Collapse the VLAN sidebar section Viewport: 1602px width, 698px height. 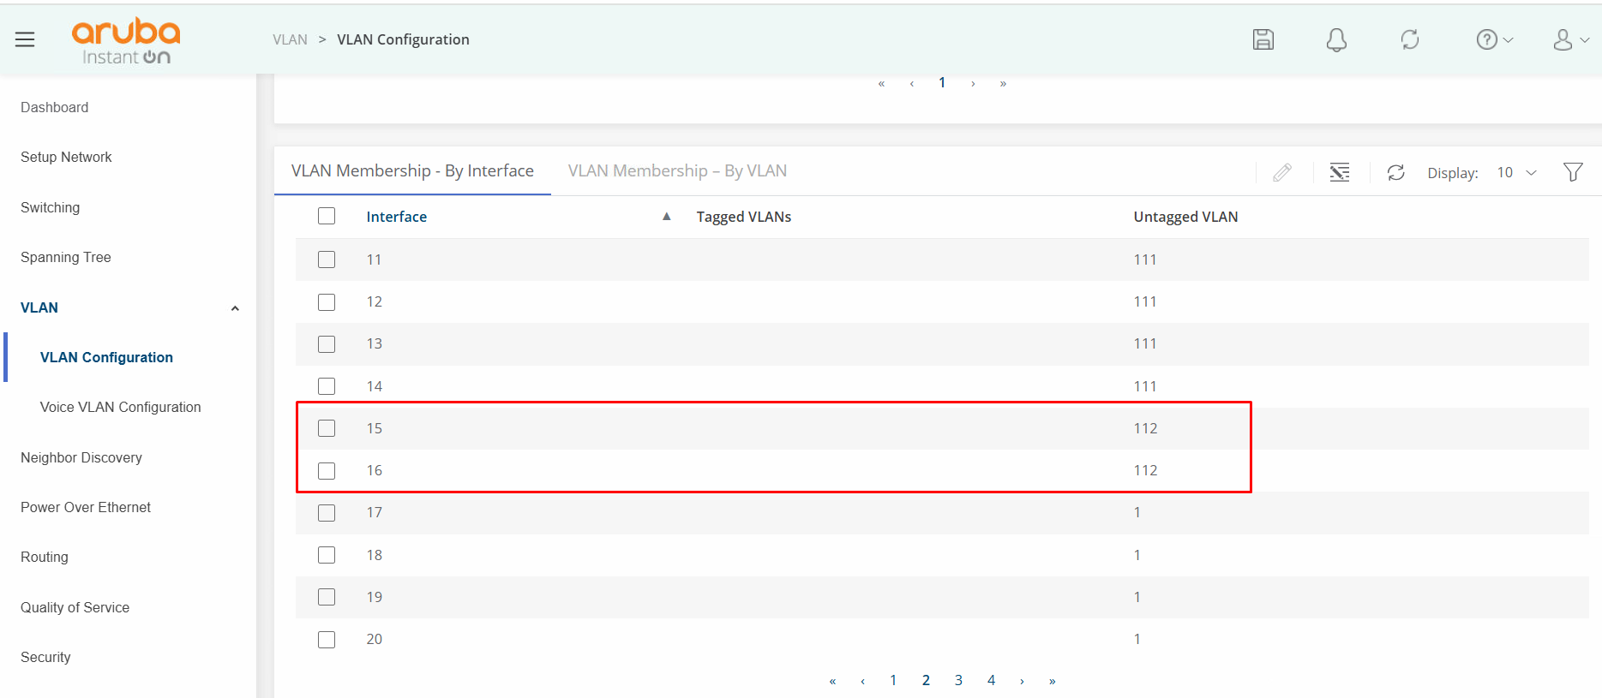pyautogui.click(x=234, y=308)
